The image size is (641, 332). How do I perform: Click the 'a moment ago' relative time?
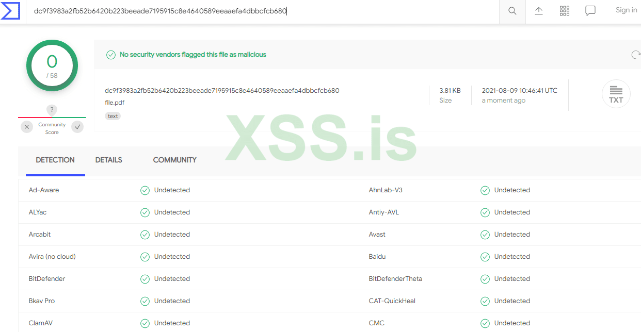pos(504,101)
